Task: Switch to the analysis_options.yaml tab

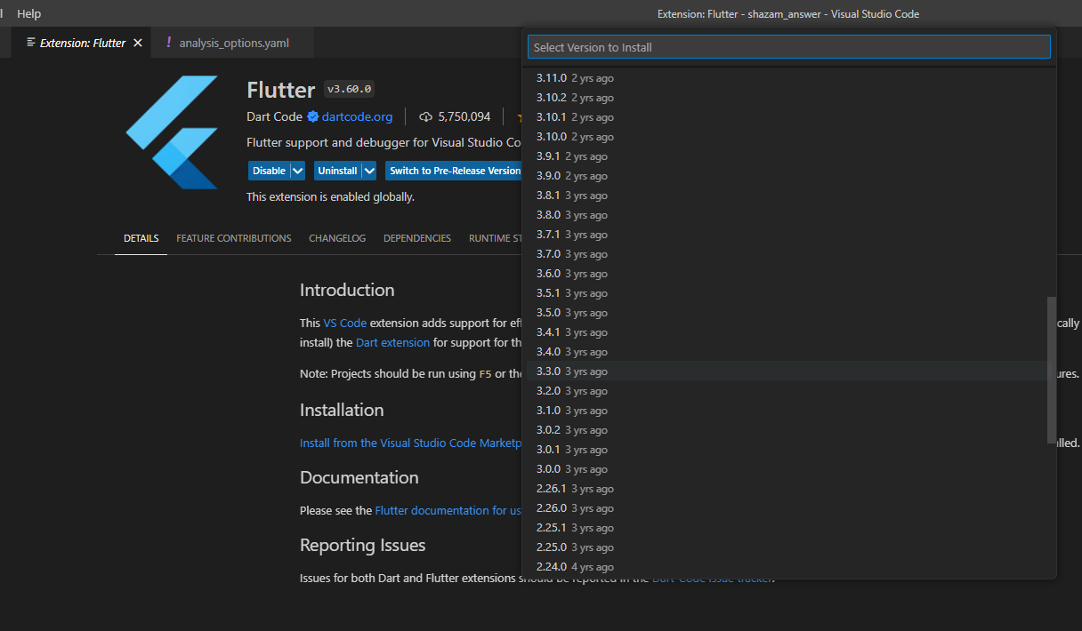Action: click(x=234, y=43)
